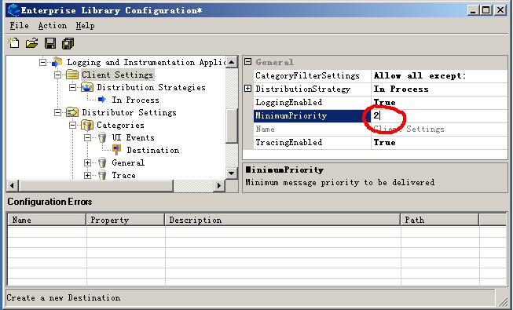The width and height of the screenshot is (513, 310).
Task: Close the Enterprise Library Configuration window
Action: [x=500, y=10]
